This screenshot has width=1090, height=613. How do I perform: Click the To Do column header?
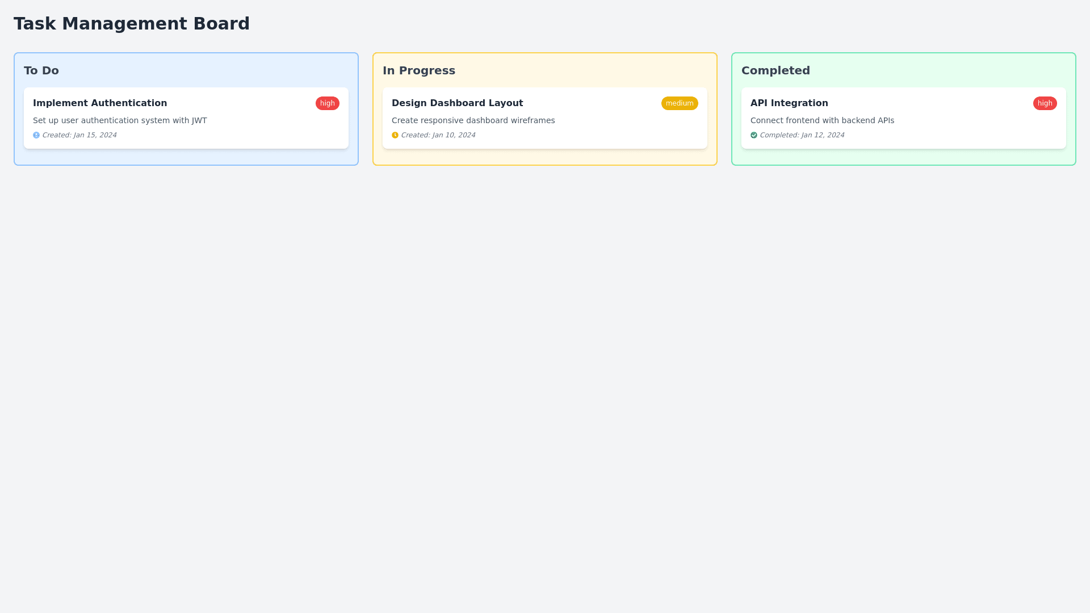click(x=41, y=70)
